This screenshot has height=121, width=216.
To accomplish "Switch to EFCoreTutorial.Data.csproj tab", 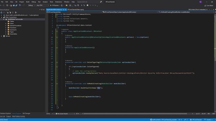I will [76, 10].
